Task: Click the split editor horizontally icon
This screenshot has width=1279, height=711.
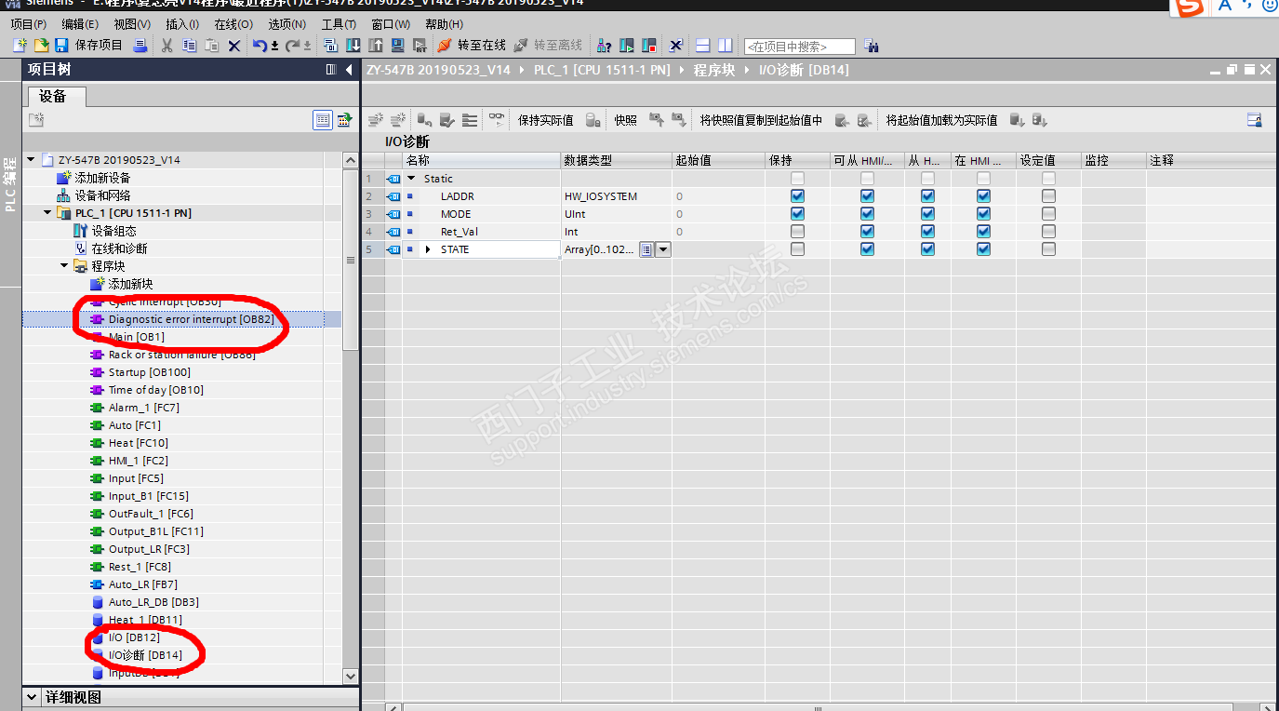Action: 703,46
